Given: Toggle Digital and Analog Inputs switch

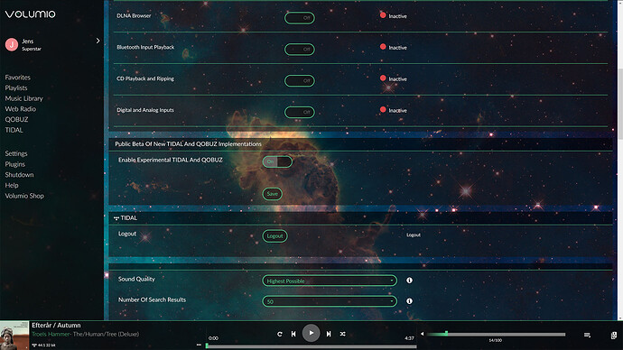Looking at the screenshot, I should coord(300,112).
